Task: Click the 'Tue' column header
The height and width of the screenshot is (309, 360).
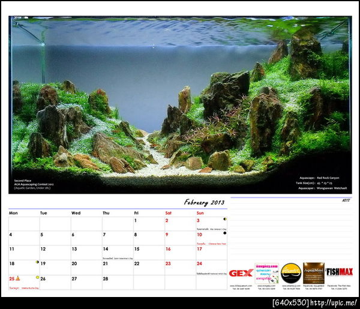Action: (x=43, y=213)
